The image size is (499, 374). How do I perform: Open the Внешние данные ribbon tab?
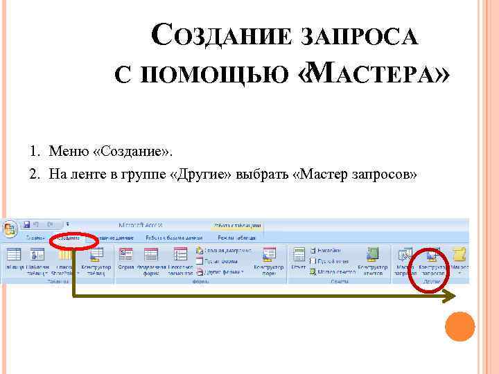point(115,238)
